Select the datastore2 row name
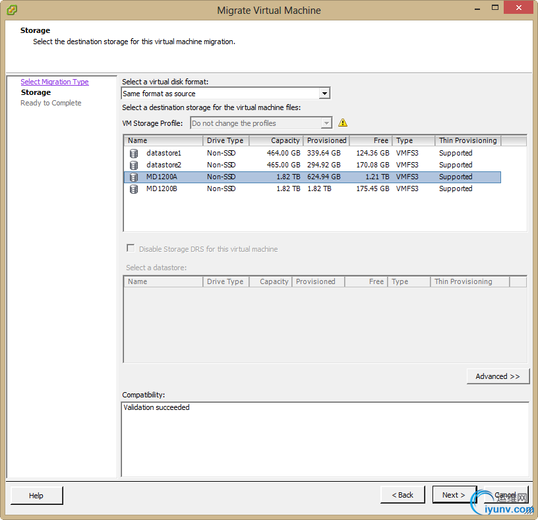 [x=164, y=165]
